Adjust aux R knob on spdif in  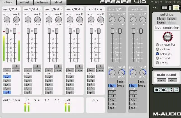coord(143,20)
